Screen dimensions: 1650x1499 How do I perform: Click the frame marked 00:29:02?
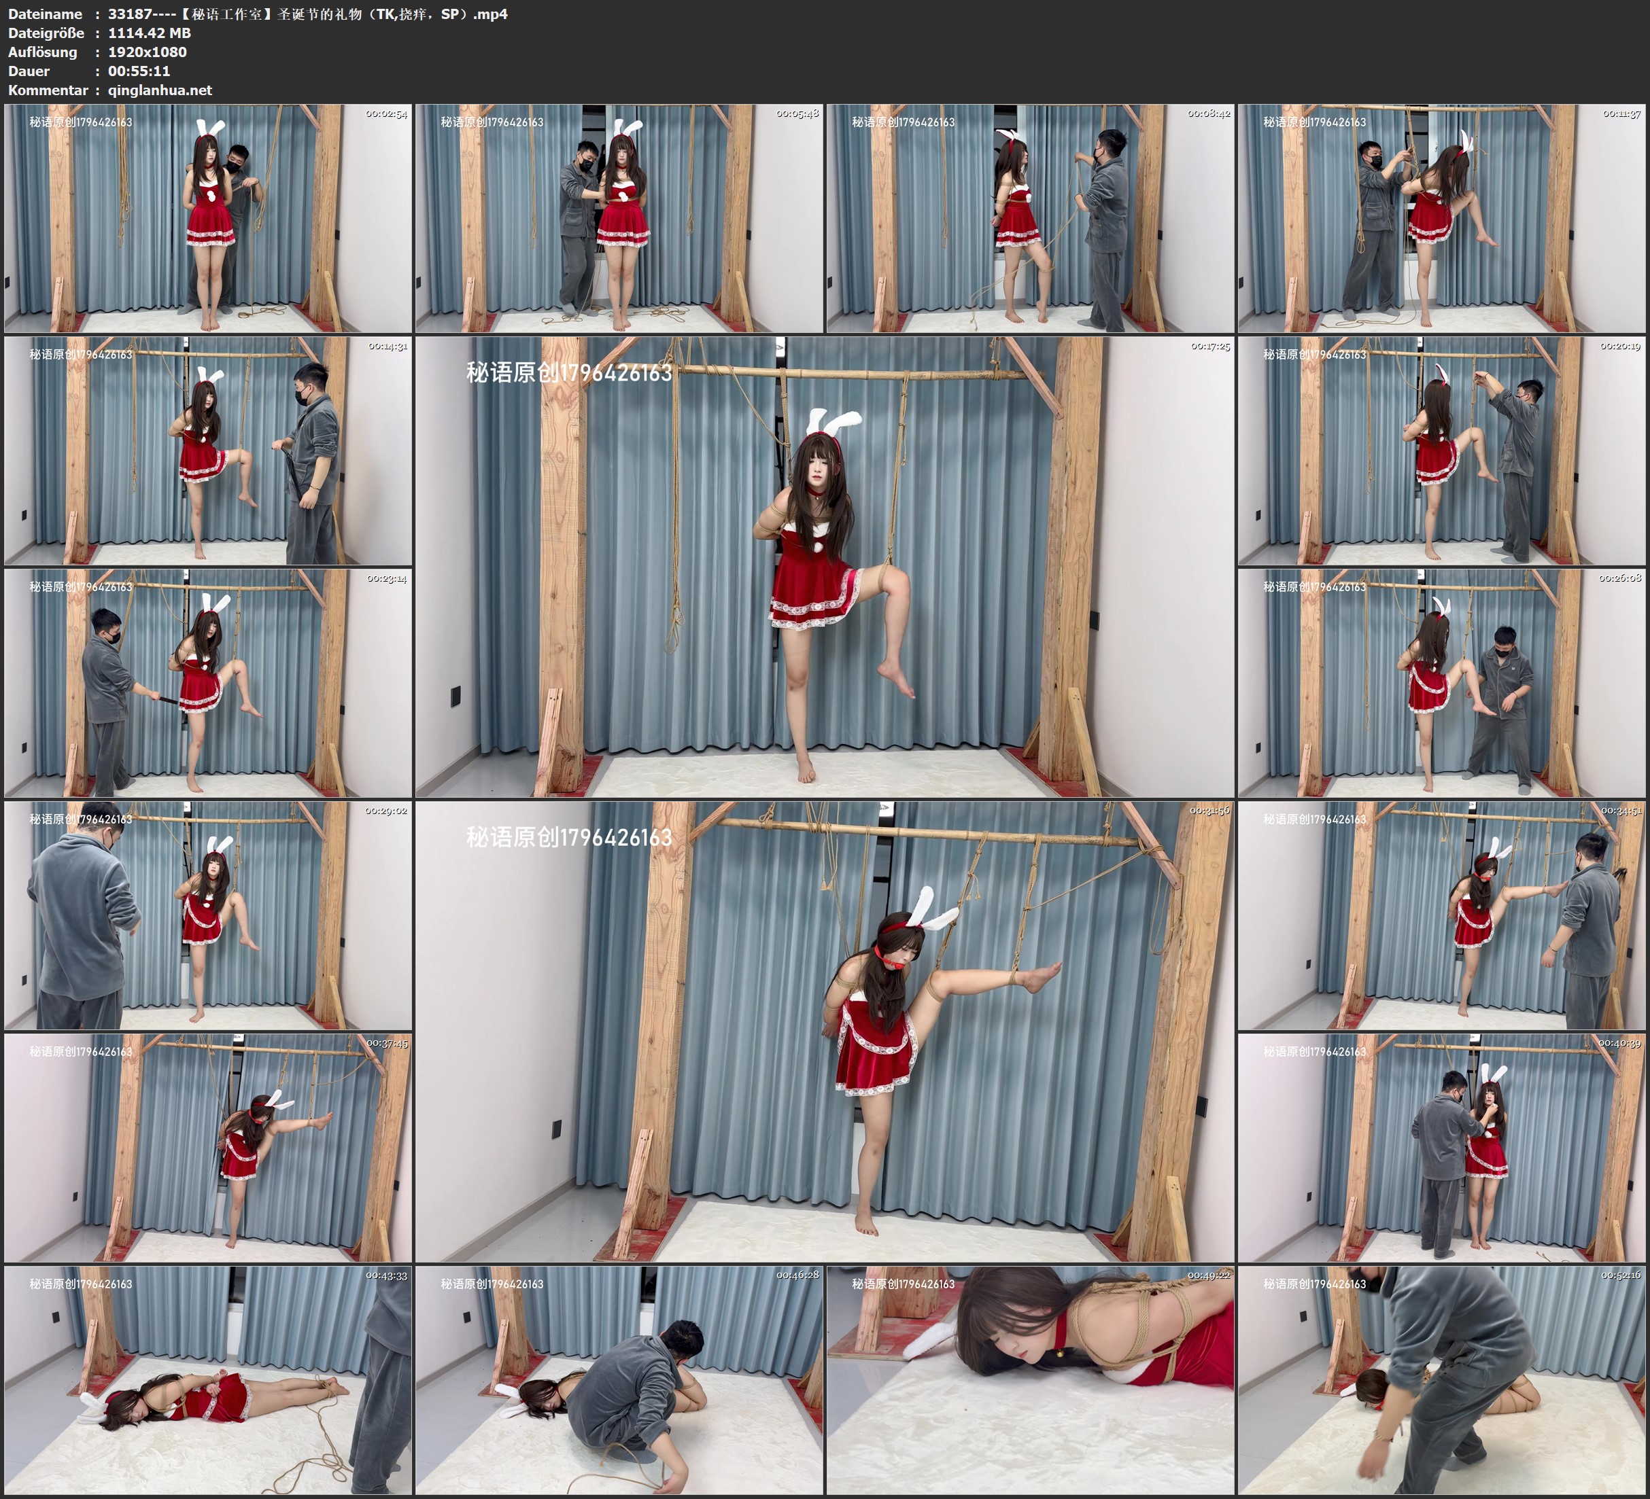coord(208,915)
